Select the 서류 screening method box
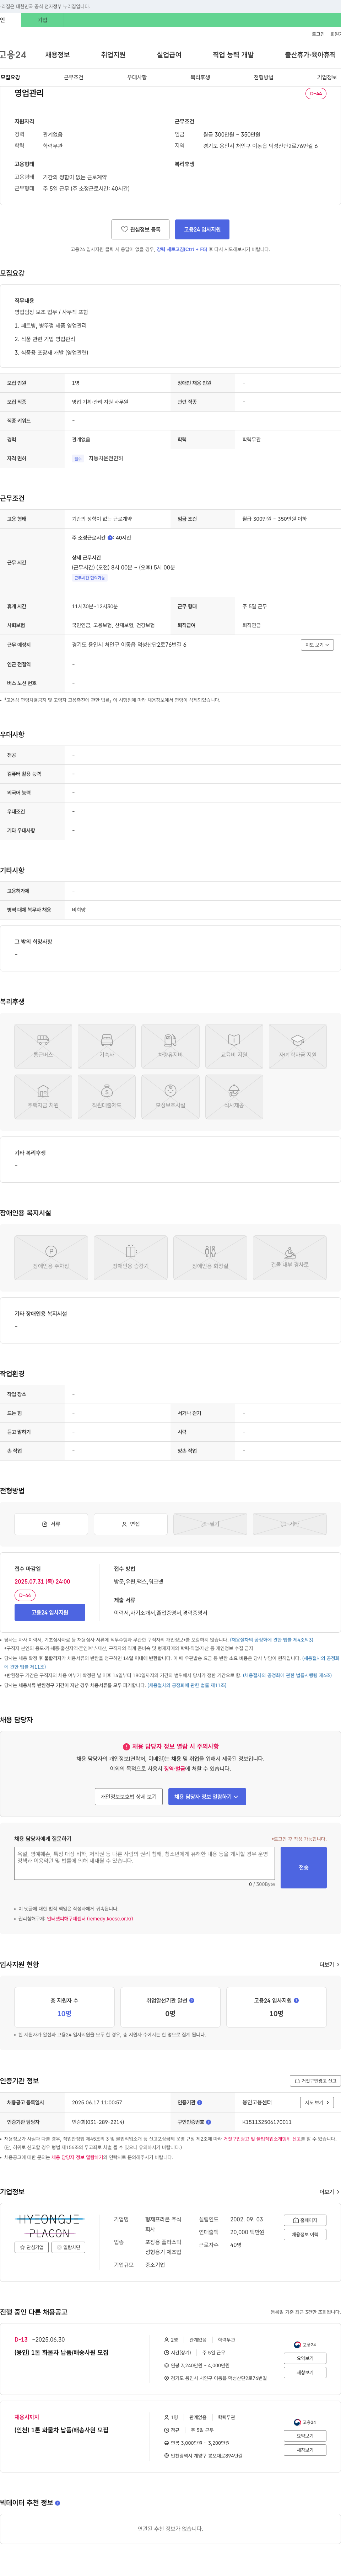 51,1524
